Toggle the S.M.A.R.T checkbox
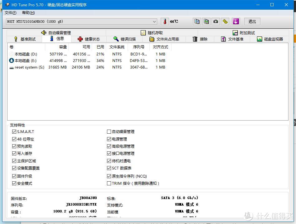Image resolution: width=296 pixels, height=224 pixels. coord(14,131)
